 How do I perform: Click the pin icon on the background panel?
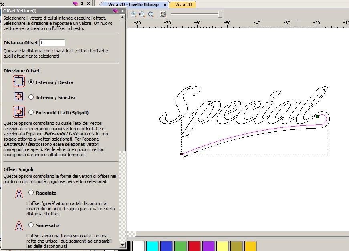[x=82, y=4]
